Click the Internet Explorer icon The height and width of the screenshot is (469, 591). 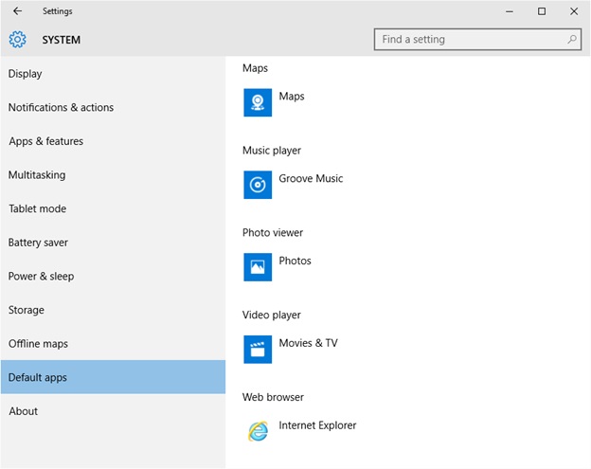point(258,431)
